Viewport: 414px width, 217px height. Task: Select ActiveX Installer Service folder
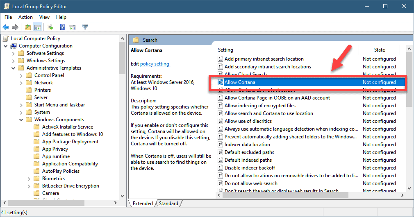[68, 127]
